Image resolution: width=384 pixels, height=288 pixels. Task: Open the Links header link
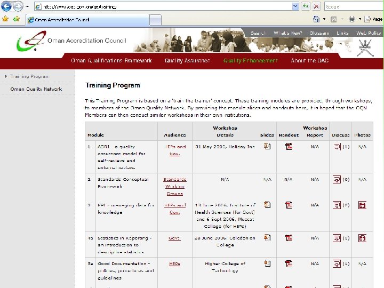coord(342,33)
